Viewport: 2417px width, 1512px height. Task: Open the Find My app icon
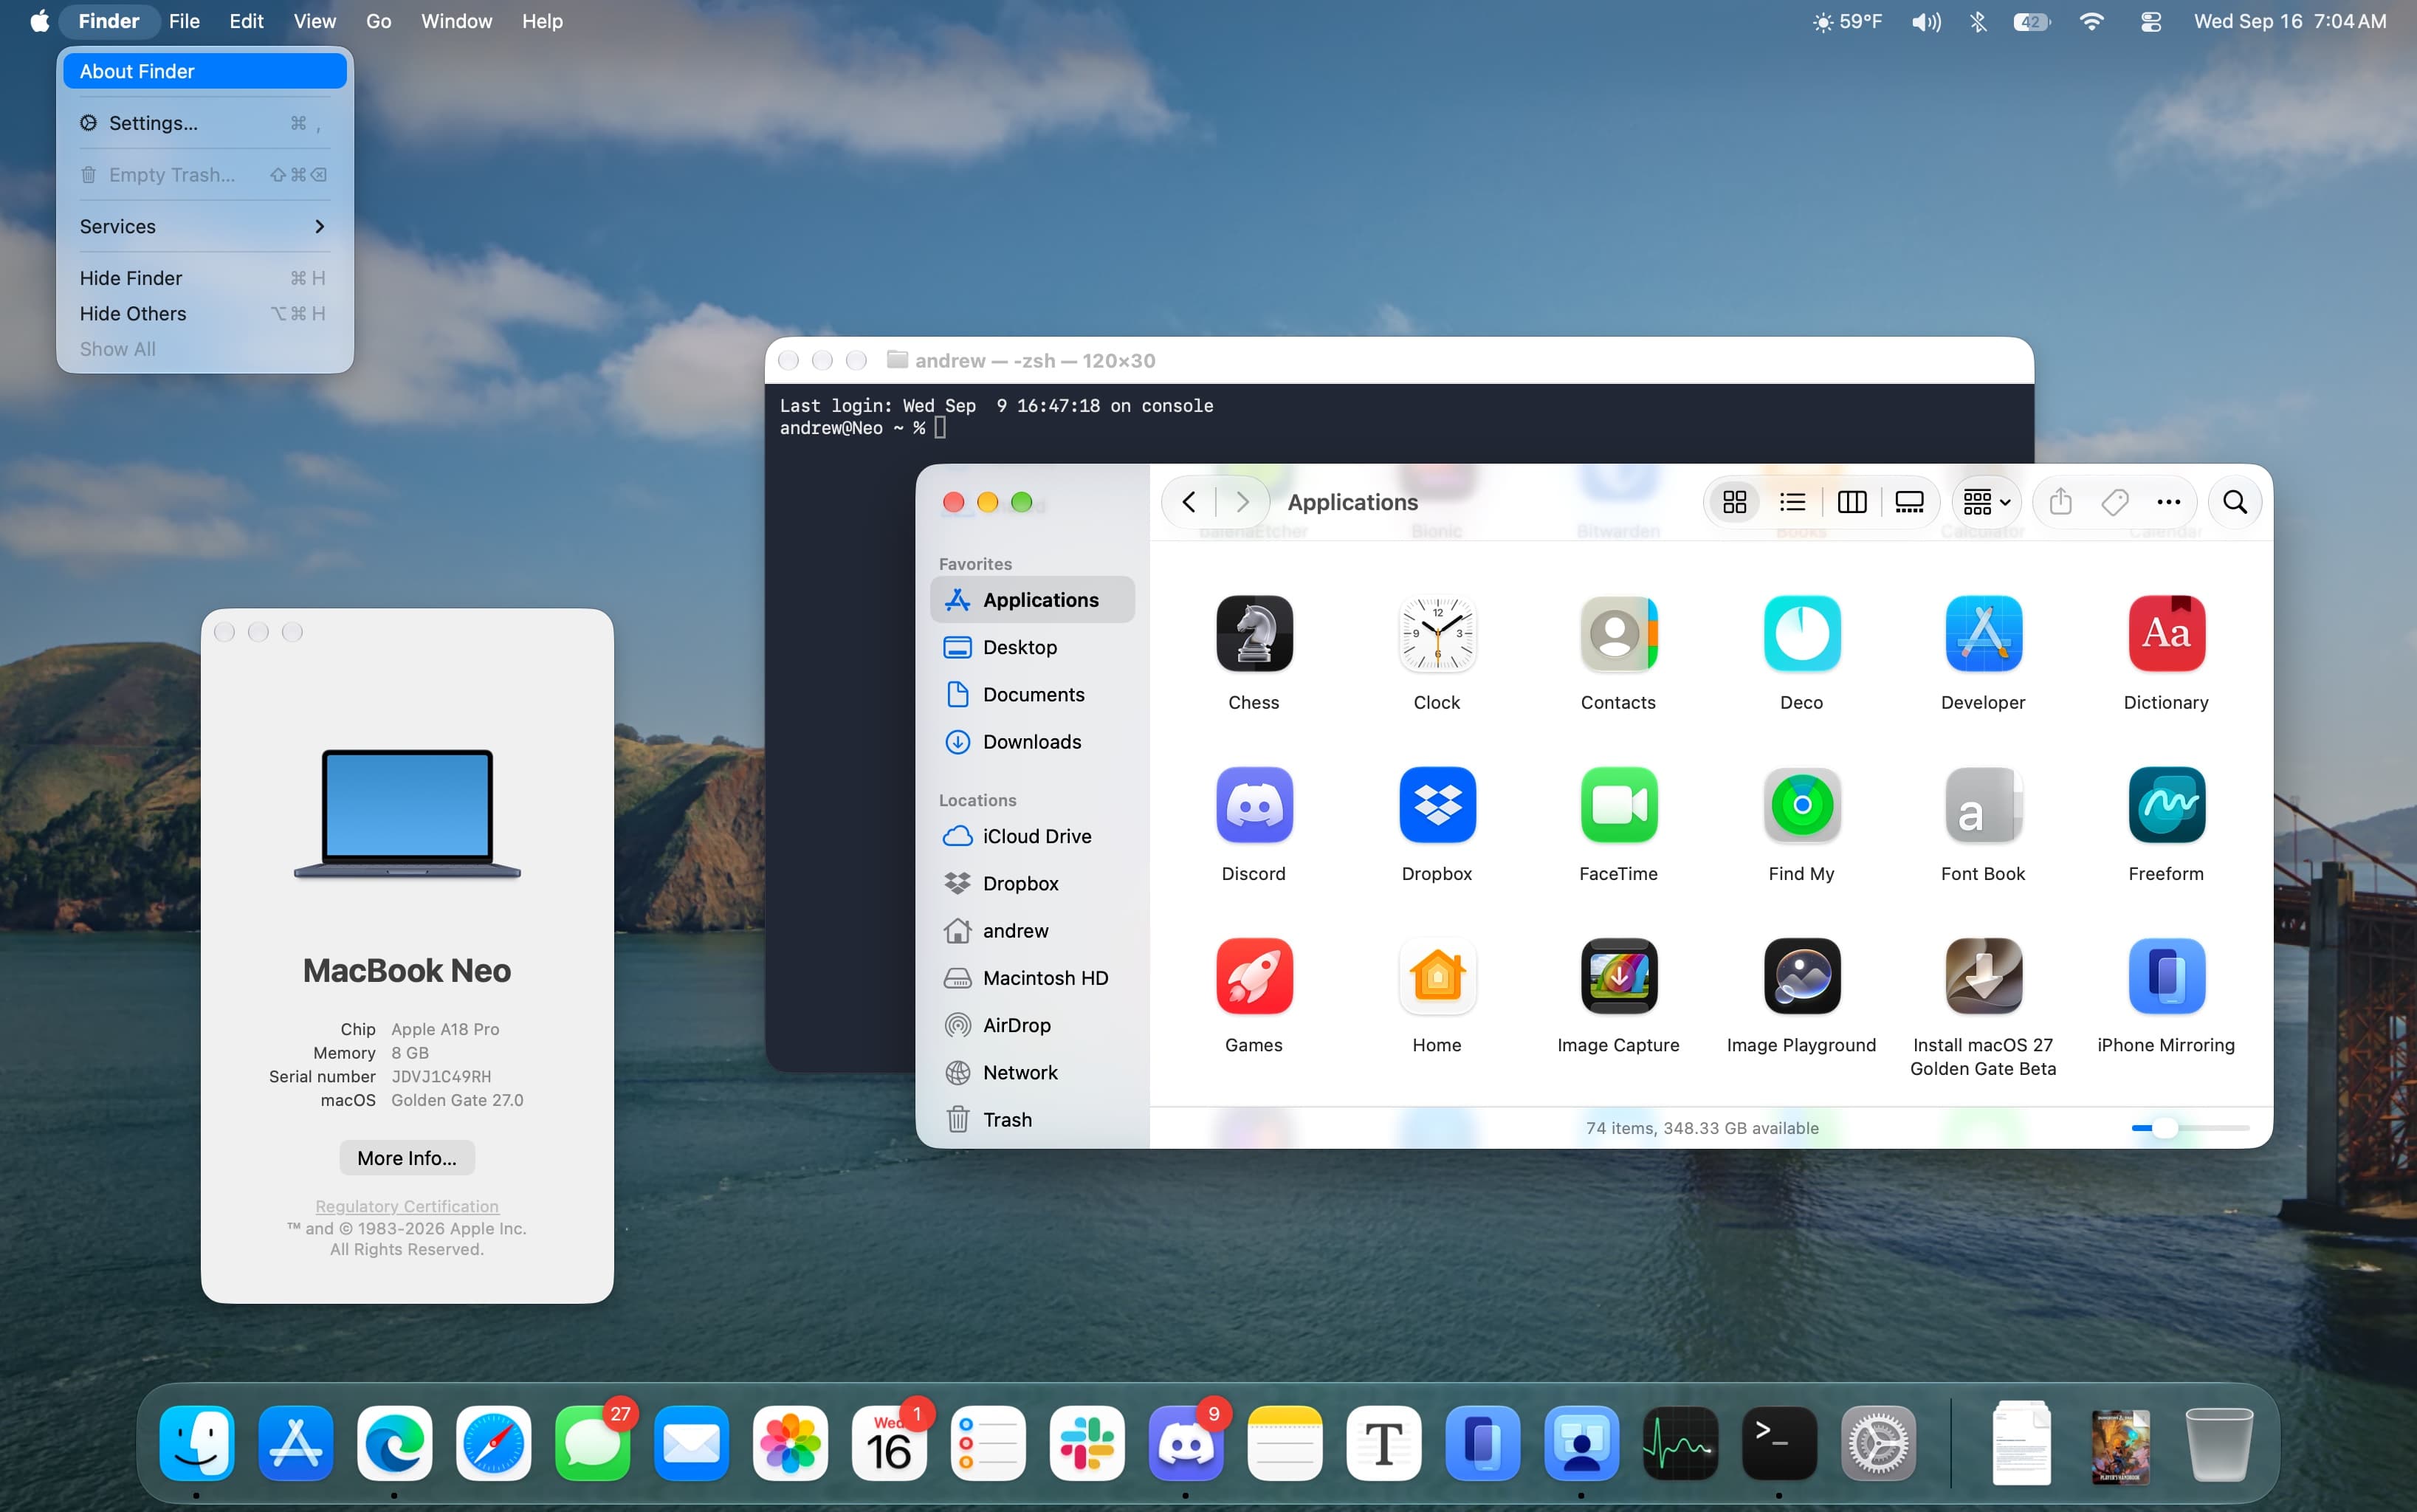(x=1802, y=805)
